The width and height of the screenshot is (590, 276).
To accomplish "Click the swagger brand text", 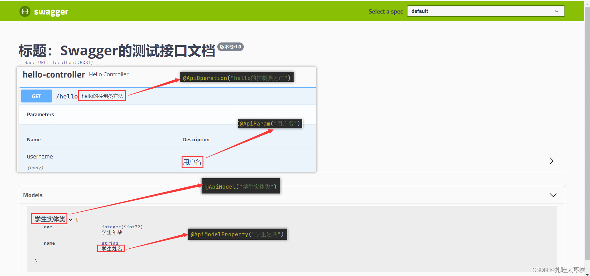I will [51, 12].
